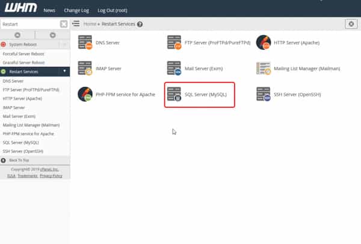Open News in the top bar

49,10
